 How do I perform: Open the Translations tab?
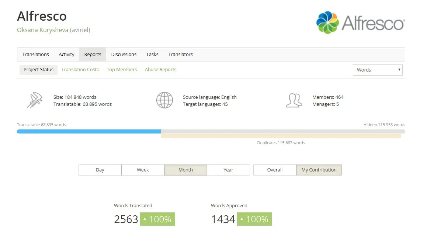click(x=36, y=55)
